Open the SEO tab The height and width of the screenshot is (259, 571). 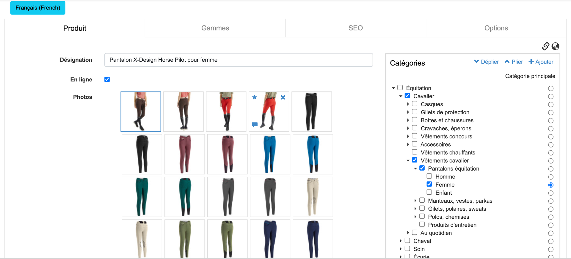pos(355,28)
